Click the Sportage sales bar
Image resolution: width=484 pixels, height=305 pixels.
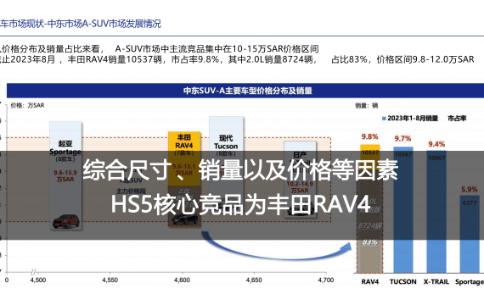470,234
